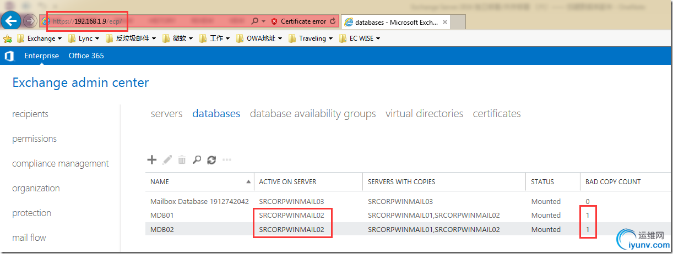This screenshot has height=254, width=673.
Task: Open compliance management in left navigation
Action: coord(61,164)
